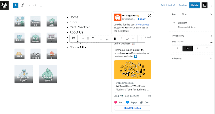Select font size L
Viewport: 215px width, 114px height.
198,48
